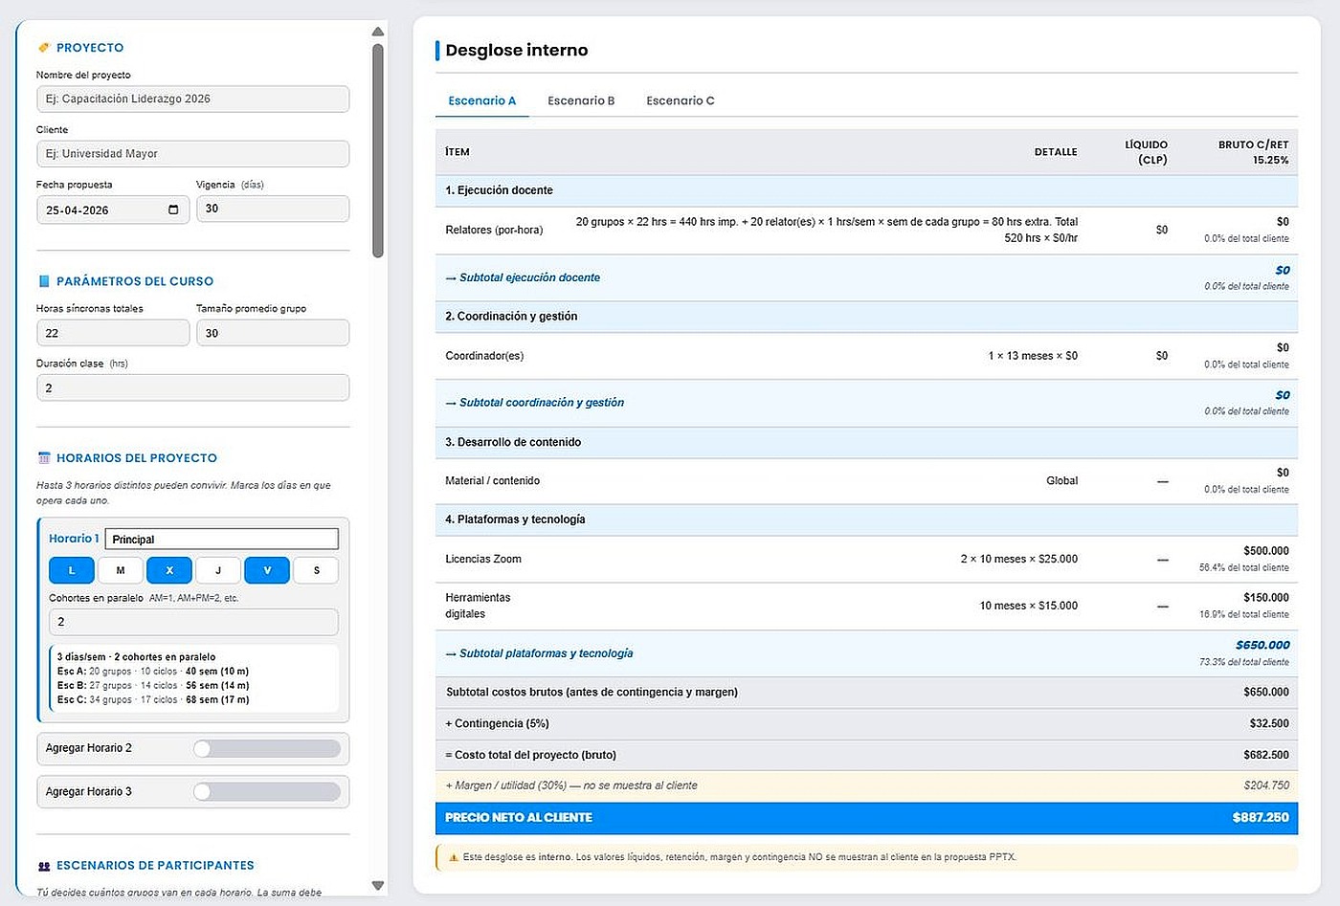Click the left panel scrollbar thumb
This screenshot has height=906, width=1340.
pyautogui.click(x=378, y=150)
